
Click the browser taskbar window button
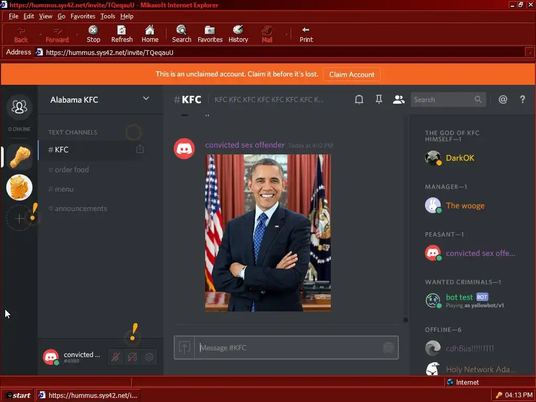[88, 396]
